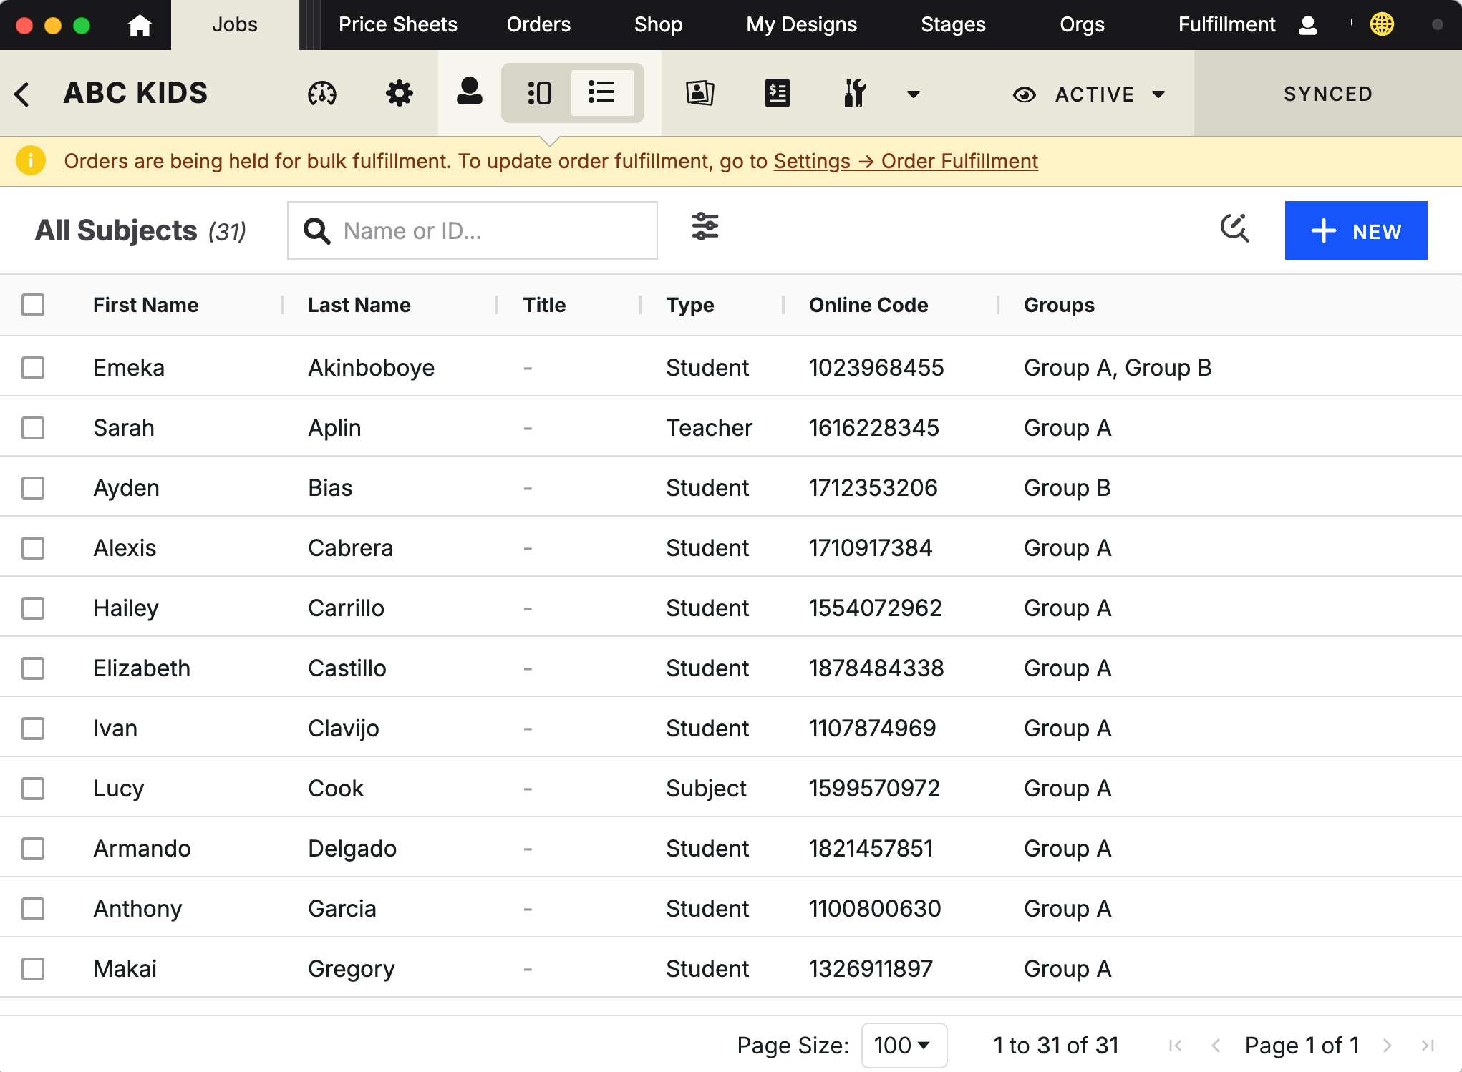Click the filter sliders icon
The height and width of the screenshot is (1072, 1462).
coord(705,227)
